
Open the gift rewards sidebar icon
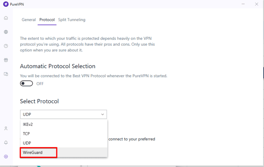click(x=6, y=60)
